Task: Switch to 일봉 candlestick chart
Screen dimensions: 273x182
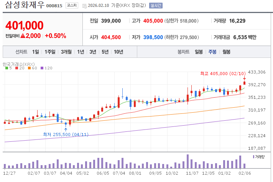Action: click(199, 52)
